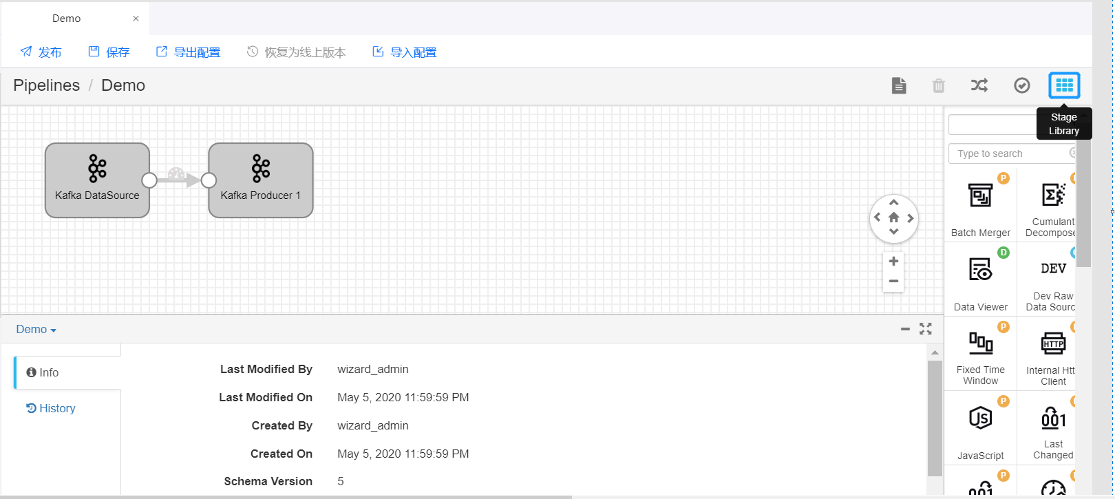Minimize the bottom details panel
Screen dimensions: 1115x499
coord(905,329)
